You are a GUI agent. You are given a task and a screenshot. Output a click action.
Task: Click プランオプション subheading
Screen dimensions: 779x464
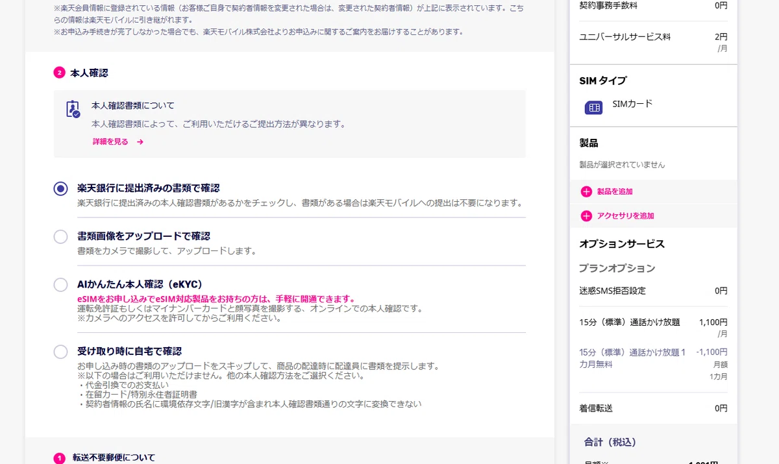point(617,268)
